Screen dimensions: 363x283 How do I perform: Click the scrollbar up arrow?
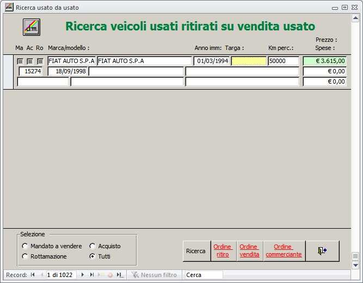[x=355, y=18]
